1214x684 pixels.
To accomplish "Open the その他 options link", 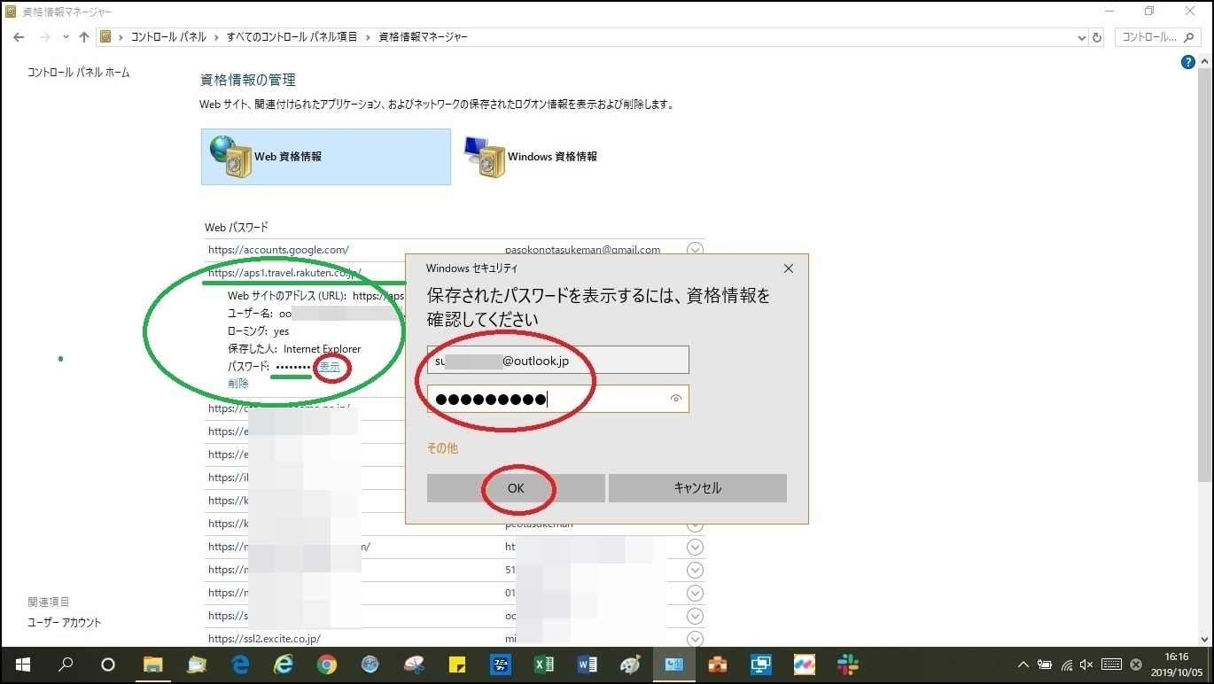I will pos(442,448).
